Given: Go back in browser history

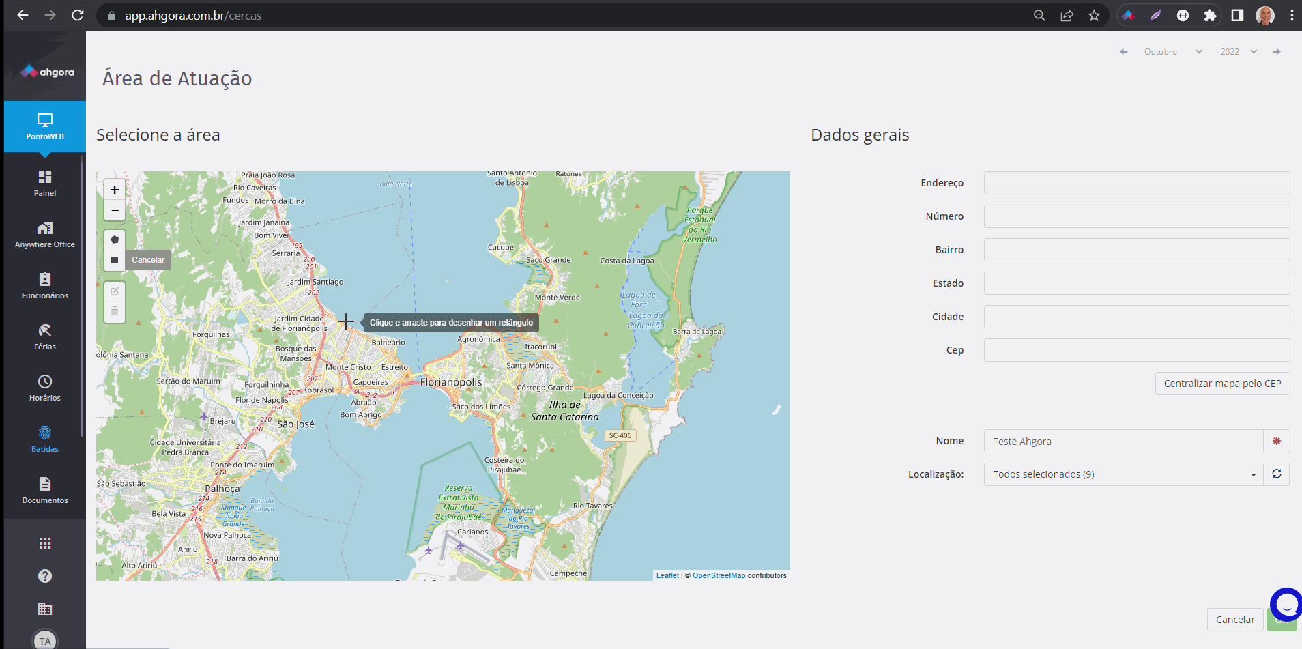Looking at the screenshot, I should tap(23, 15).
